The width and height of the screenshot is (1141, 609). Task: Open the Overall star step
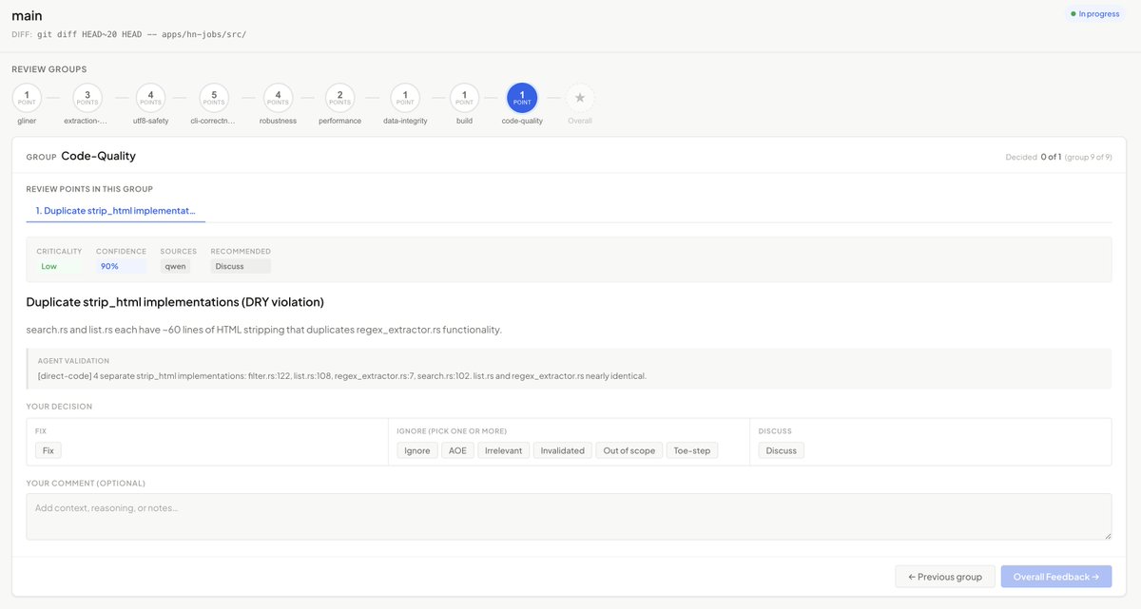point(580,97)
